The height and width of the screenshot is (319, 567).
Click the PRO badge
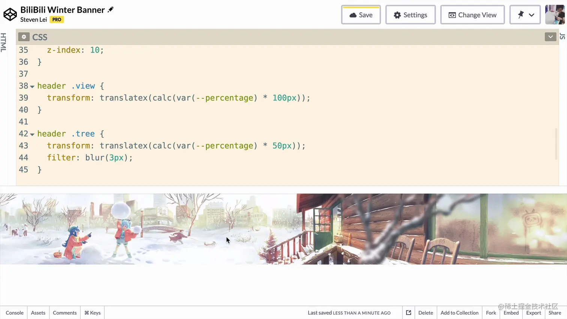click(x=57, y=19)
